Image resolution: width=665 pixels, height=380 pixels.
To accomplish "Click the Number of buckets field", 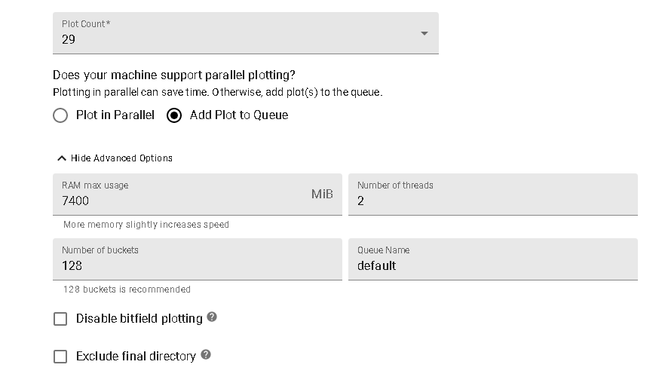I will click(197, 265).
